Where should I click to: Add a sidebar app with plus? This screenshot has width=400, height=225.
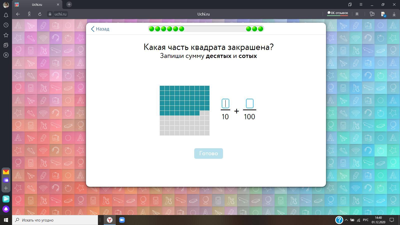(6, 188)
